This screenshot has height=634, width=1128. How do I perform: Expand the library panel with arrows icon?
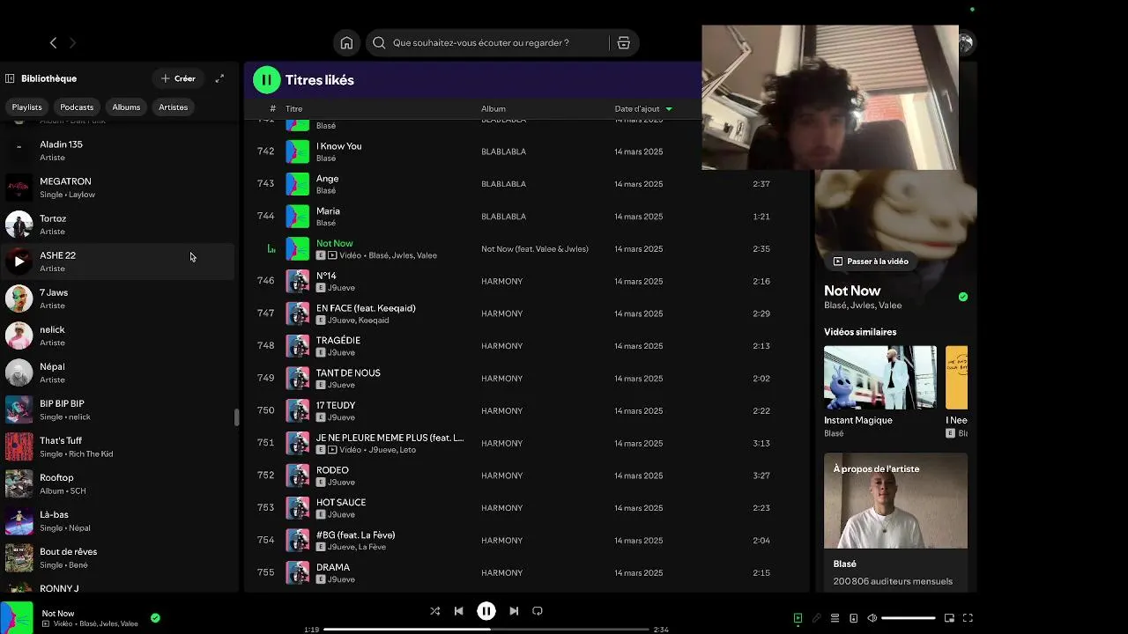219,78
